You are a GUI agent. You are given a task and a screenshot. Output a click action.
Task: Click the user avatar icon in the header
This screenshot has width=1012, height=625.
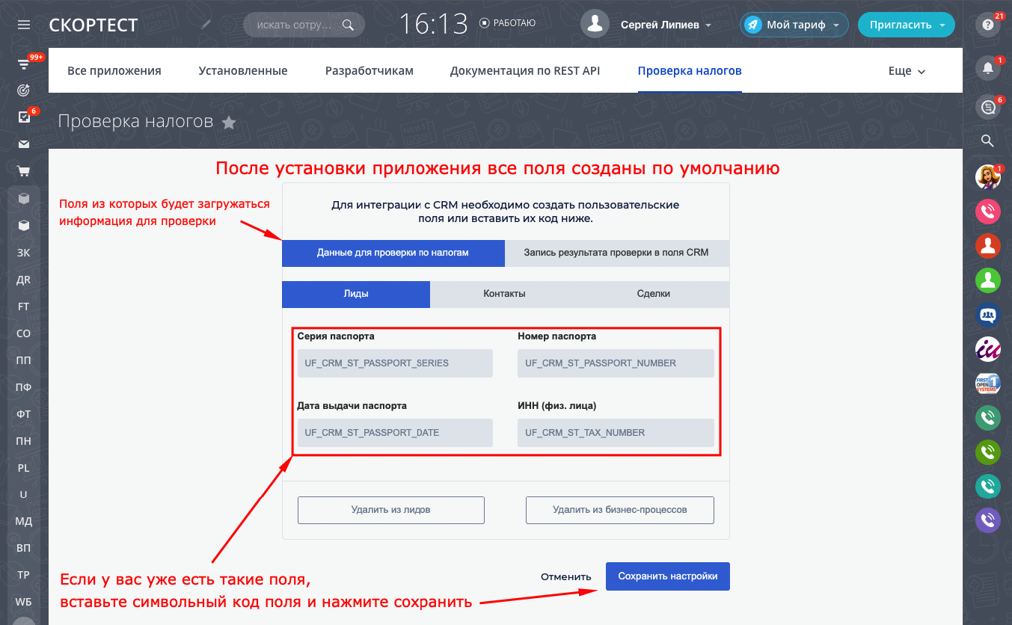[595, 24]
